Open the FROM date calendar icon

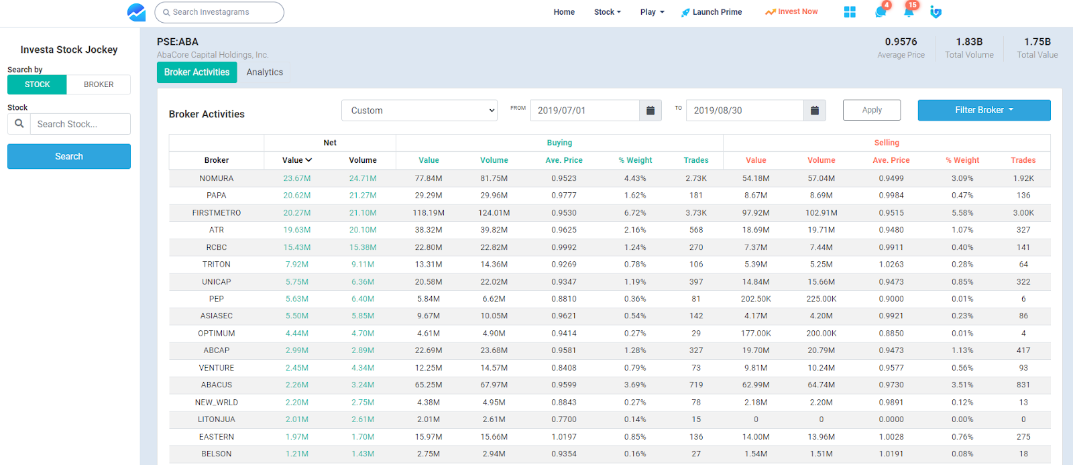click(x=650, y=111)
